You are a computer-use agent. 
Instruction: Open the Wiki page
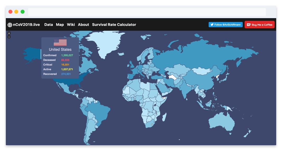click(71, 25)
